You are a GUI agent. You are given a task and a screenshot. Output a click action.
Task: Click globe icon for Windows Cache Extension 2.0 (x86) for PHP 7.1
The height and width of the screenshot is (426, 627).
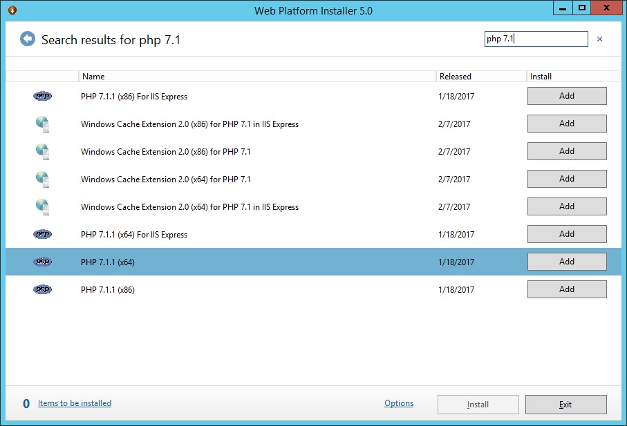42,151
